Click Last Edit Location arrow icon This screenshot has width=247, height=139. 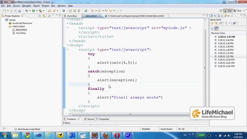click(107, 11)
